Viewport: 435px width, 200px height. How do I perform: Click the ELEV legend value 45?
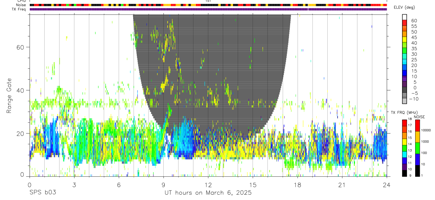click(414, 37)
